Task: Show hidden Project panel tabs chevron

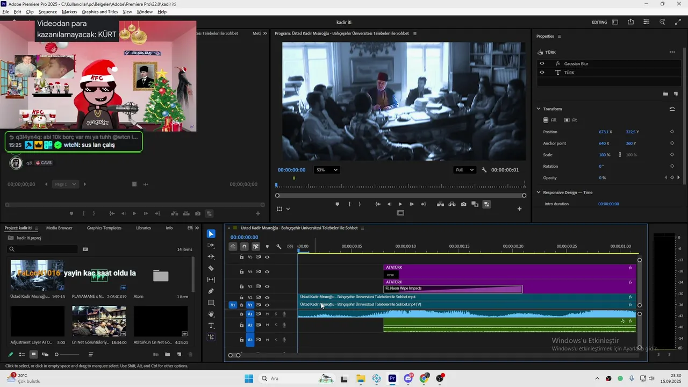Action: [x=197, y=228]
